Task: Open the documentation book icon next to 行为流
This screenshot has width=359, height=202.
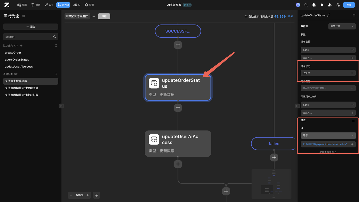Action: coord(23,16)
